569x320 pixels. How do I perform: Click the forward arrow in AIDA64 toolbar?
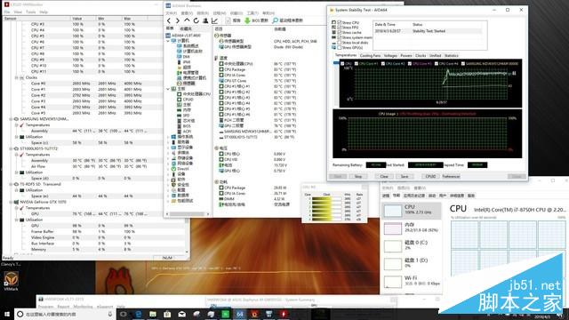point(178,20)
